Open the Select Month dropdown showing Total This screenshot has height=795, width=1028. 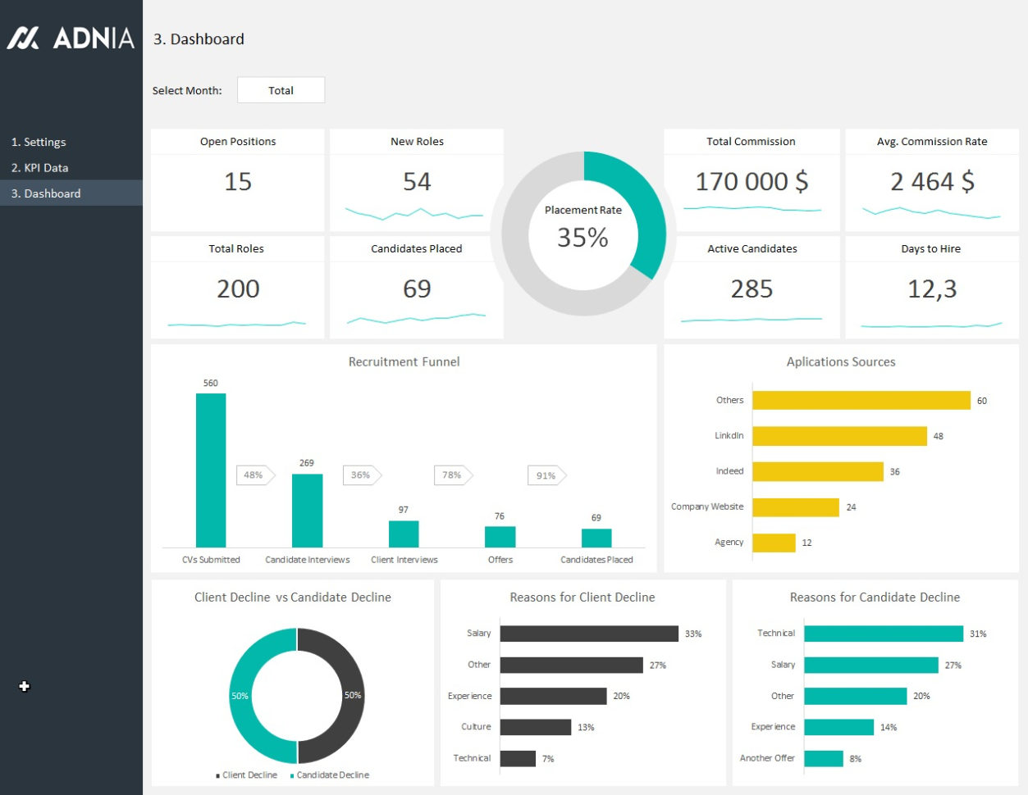click(281, 90)
